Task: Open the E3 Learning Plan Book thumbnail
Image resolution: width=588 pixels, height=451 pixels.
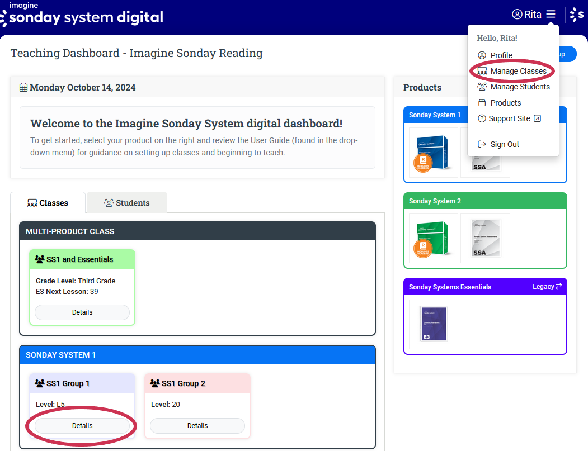Action: (433, 324)
